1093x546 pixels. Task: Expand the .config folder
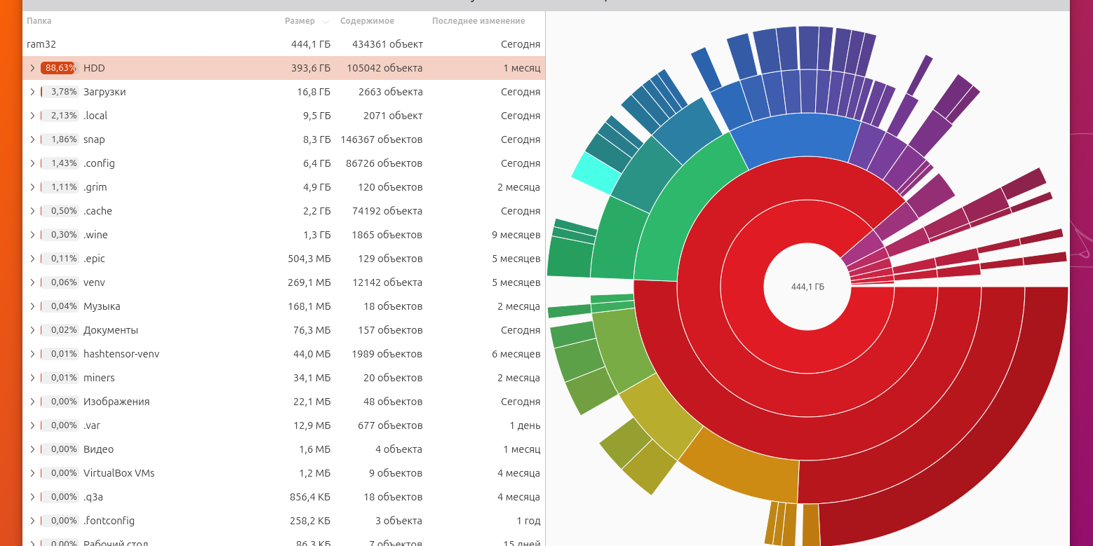click(32, 163)
